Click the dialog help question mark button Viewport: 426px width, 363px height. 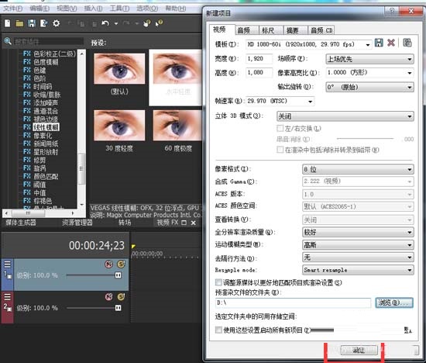[392, 11]
